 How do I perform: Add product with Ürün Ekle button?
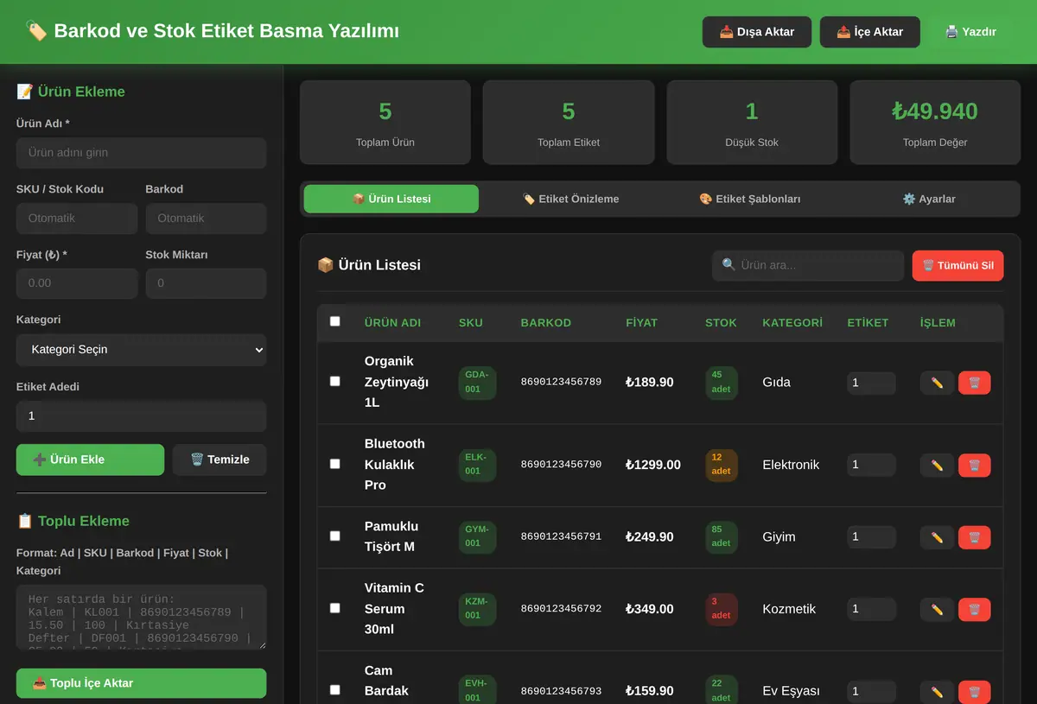90,460
